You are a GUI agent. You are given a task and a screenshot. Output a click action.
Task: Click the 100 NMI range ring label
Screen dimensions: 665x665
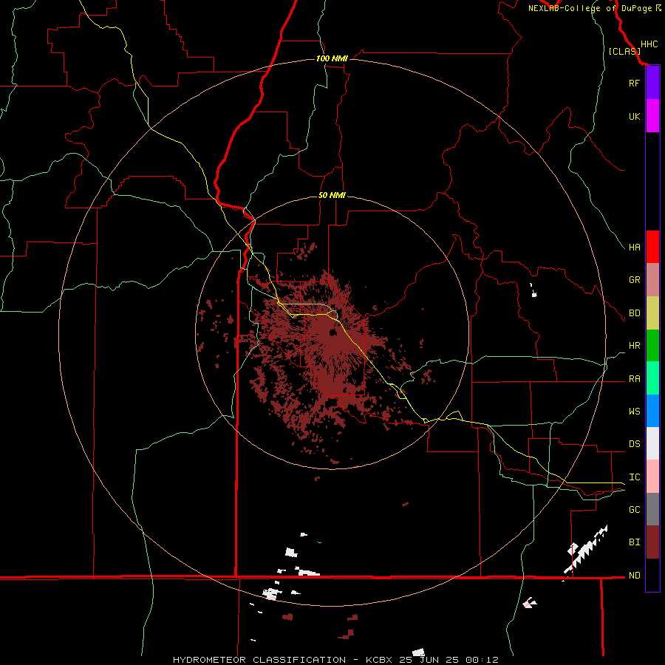coord(332,58)
